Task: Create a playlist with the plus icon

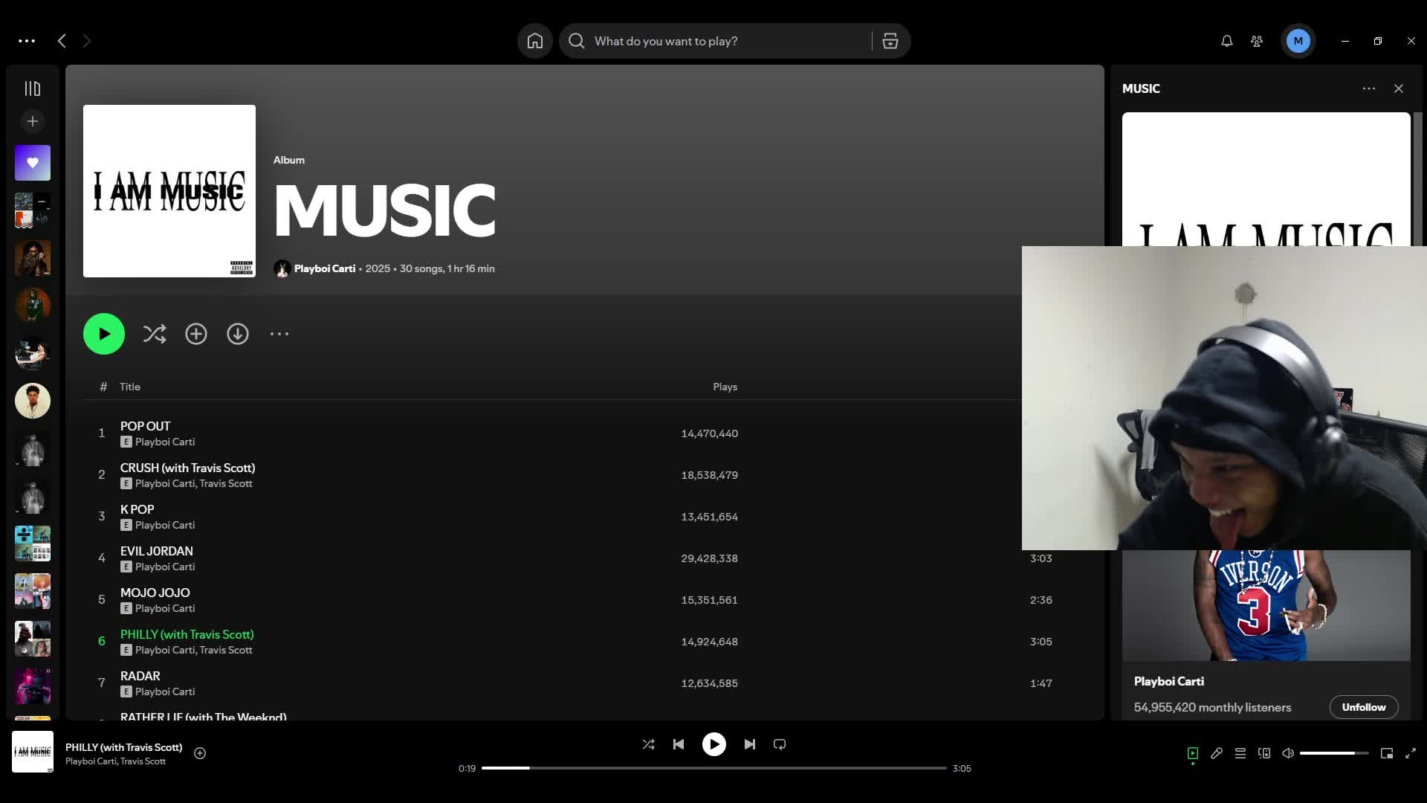Action: (33, 121)
